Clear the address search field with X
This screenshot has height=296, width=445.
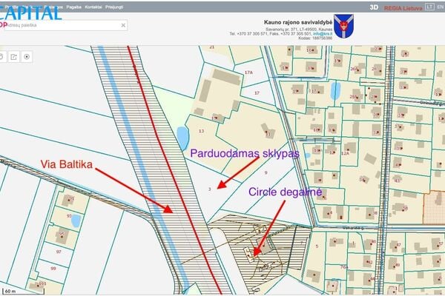[123, 25]
